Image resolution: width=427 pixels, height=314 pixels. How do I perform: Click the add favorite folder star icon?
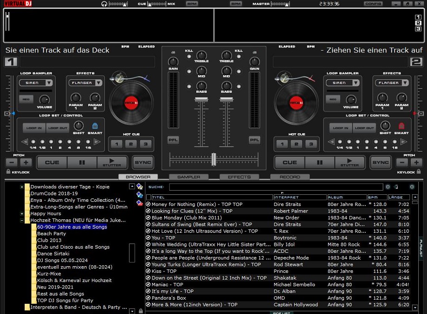coord(140,186)
